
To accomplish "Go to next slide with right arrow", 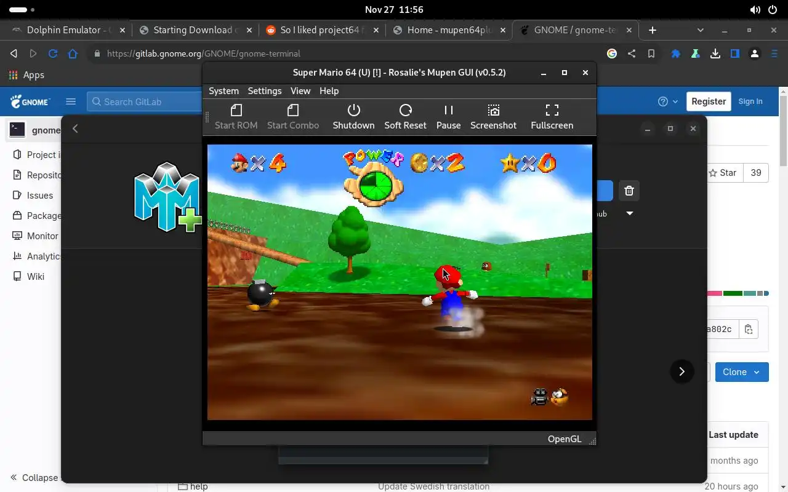I will [x=681, y=371].
